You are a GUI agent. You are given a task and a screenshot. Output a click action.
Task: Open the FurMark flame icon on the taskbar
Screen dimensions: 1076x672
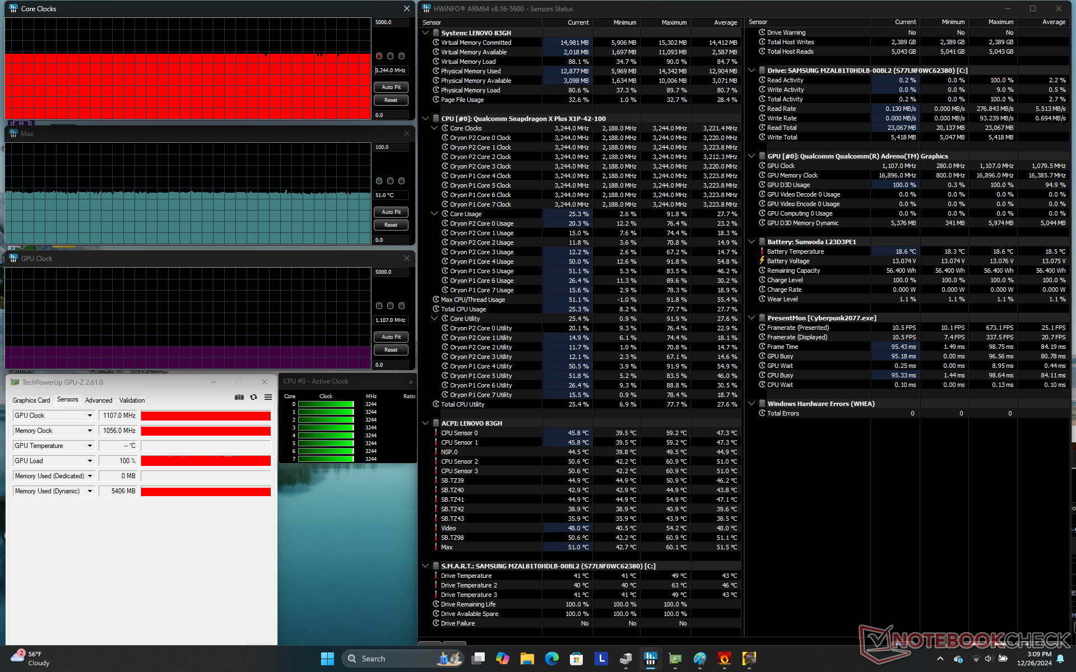coord(725,659)
